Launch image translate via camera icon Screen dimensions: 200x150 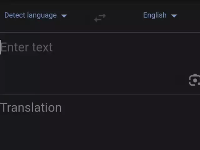coord(195,80)
